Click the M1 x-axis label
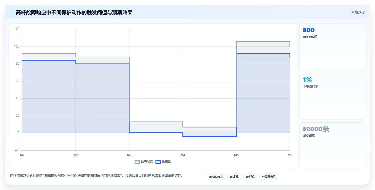Screen dimensions: 375x190 [22, 155]
